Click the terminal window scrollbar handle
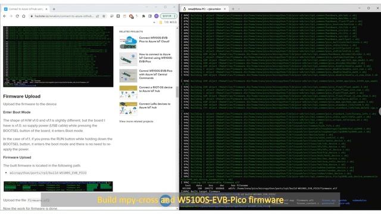This screenshot has height=214, width=381. 380,111
